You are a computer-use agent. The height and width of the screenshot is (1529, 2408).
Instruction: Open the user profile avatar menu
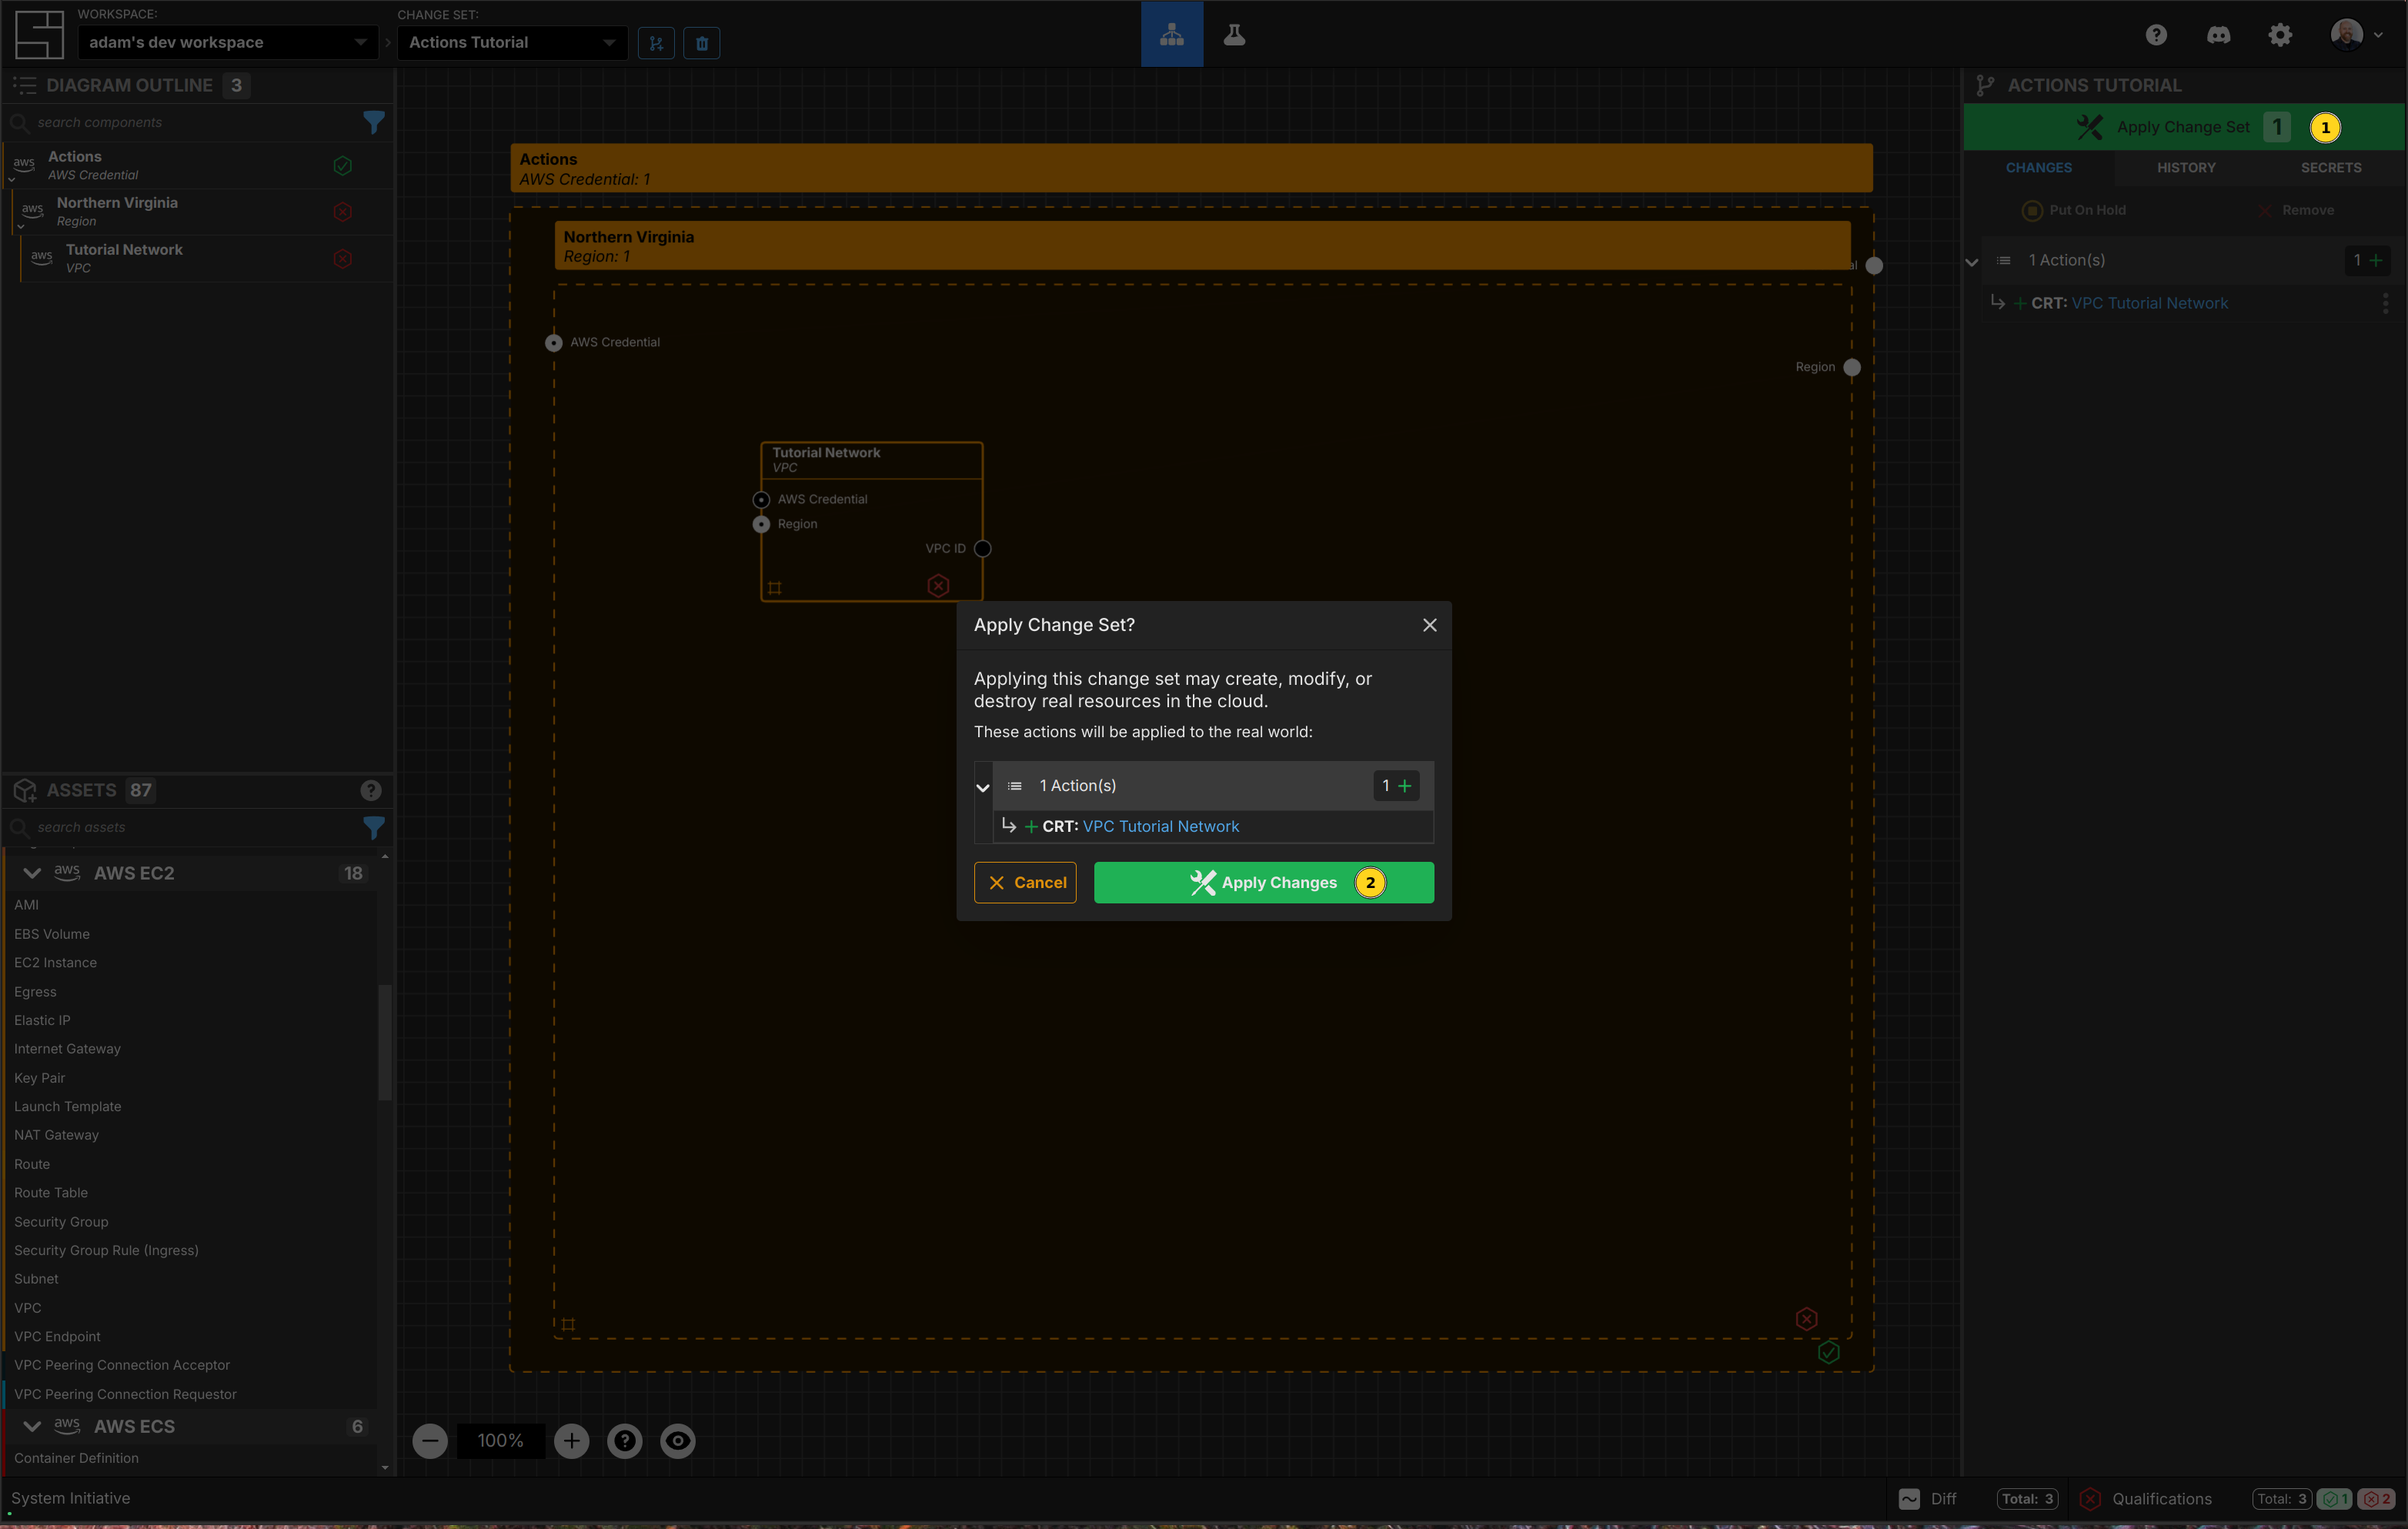[x=2356, y=35]
